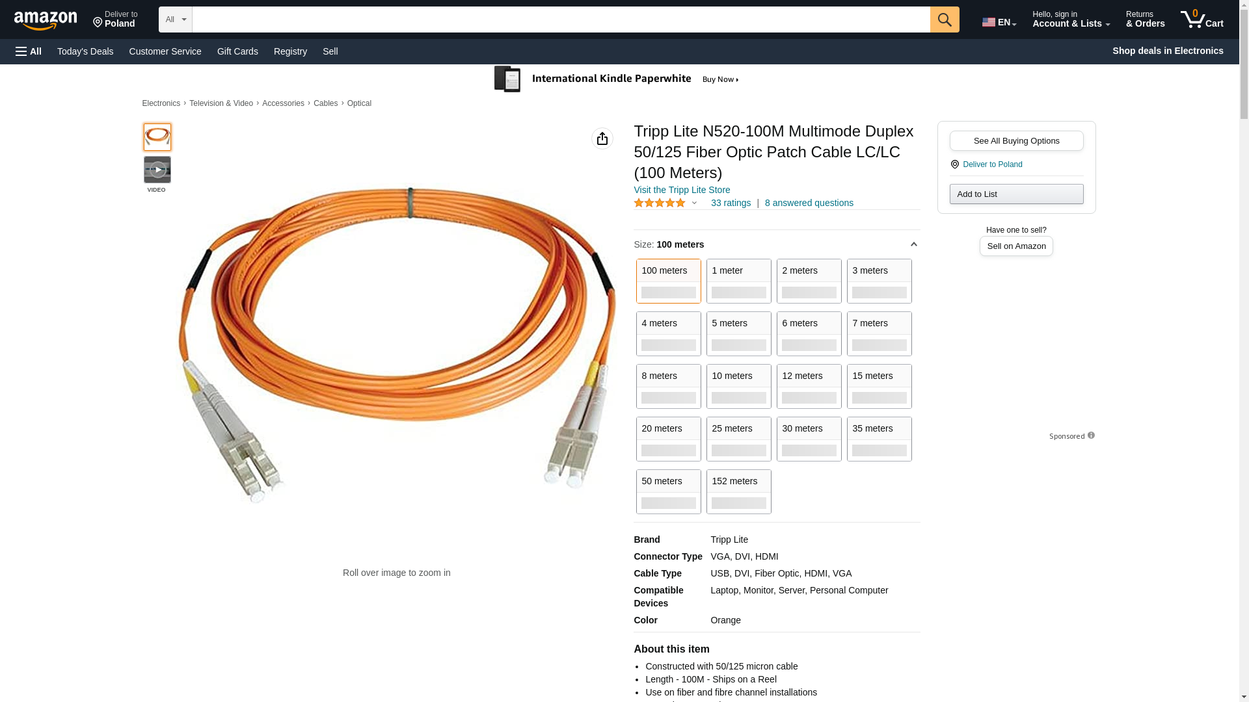Choose the 3 meters size option
This screenshot has height=702, width=1249.
click(x=879, y=281)
